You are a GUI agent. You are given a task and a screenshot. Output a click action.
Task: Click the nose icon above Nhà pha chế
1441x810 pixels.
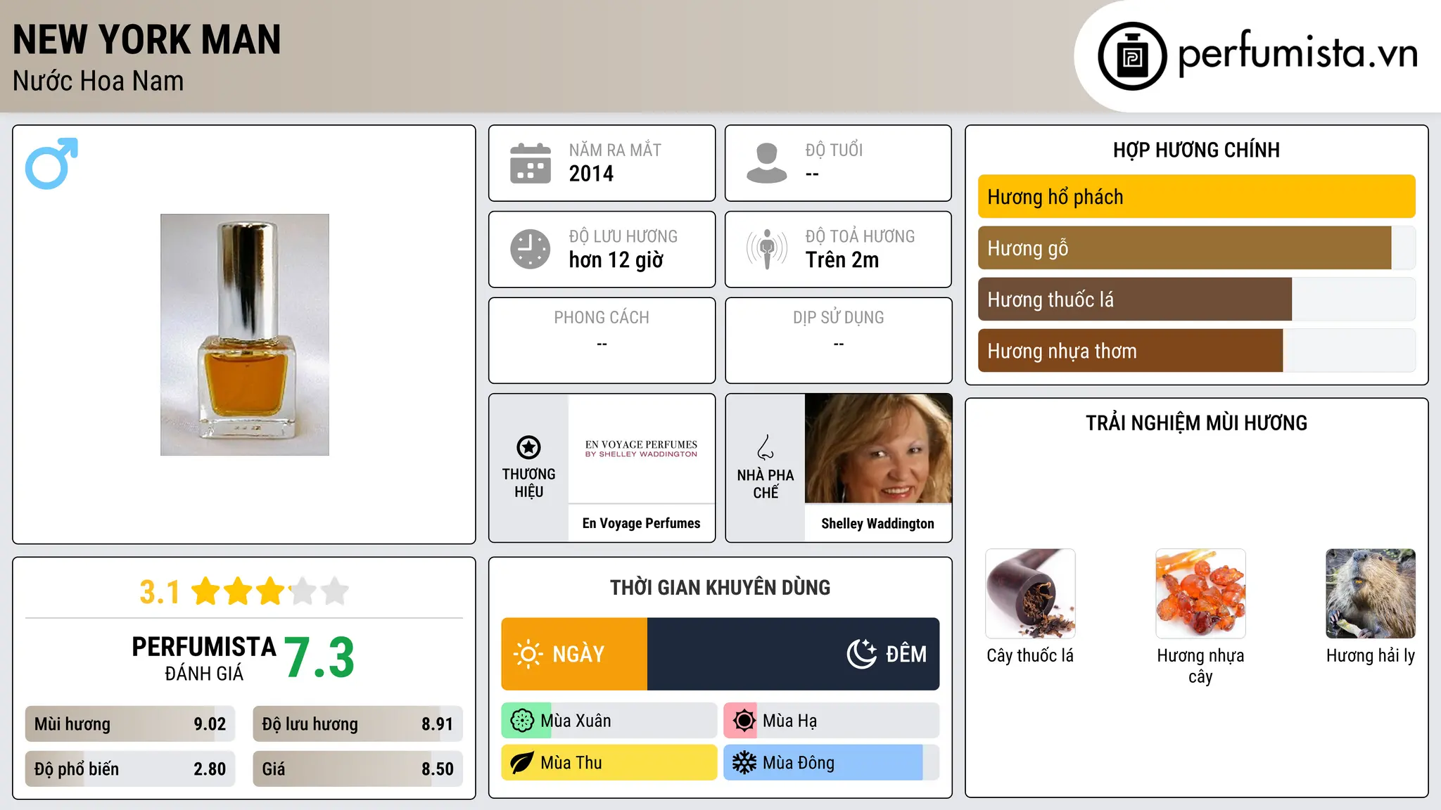766,447
